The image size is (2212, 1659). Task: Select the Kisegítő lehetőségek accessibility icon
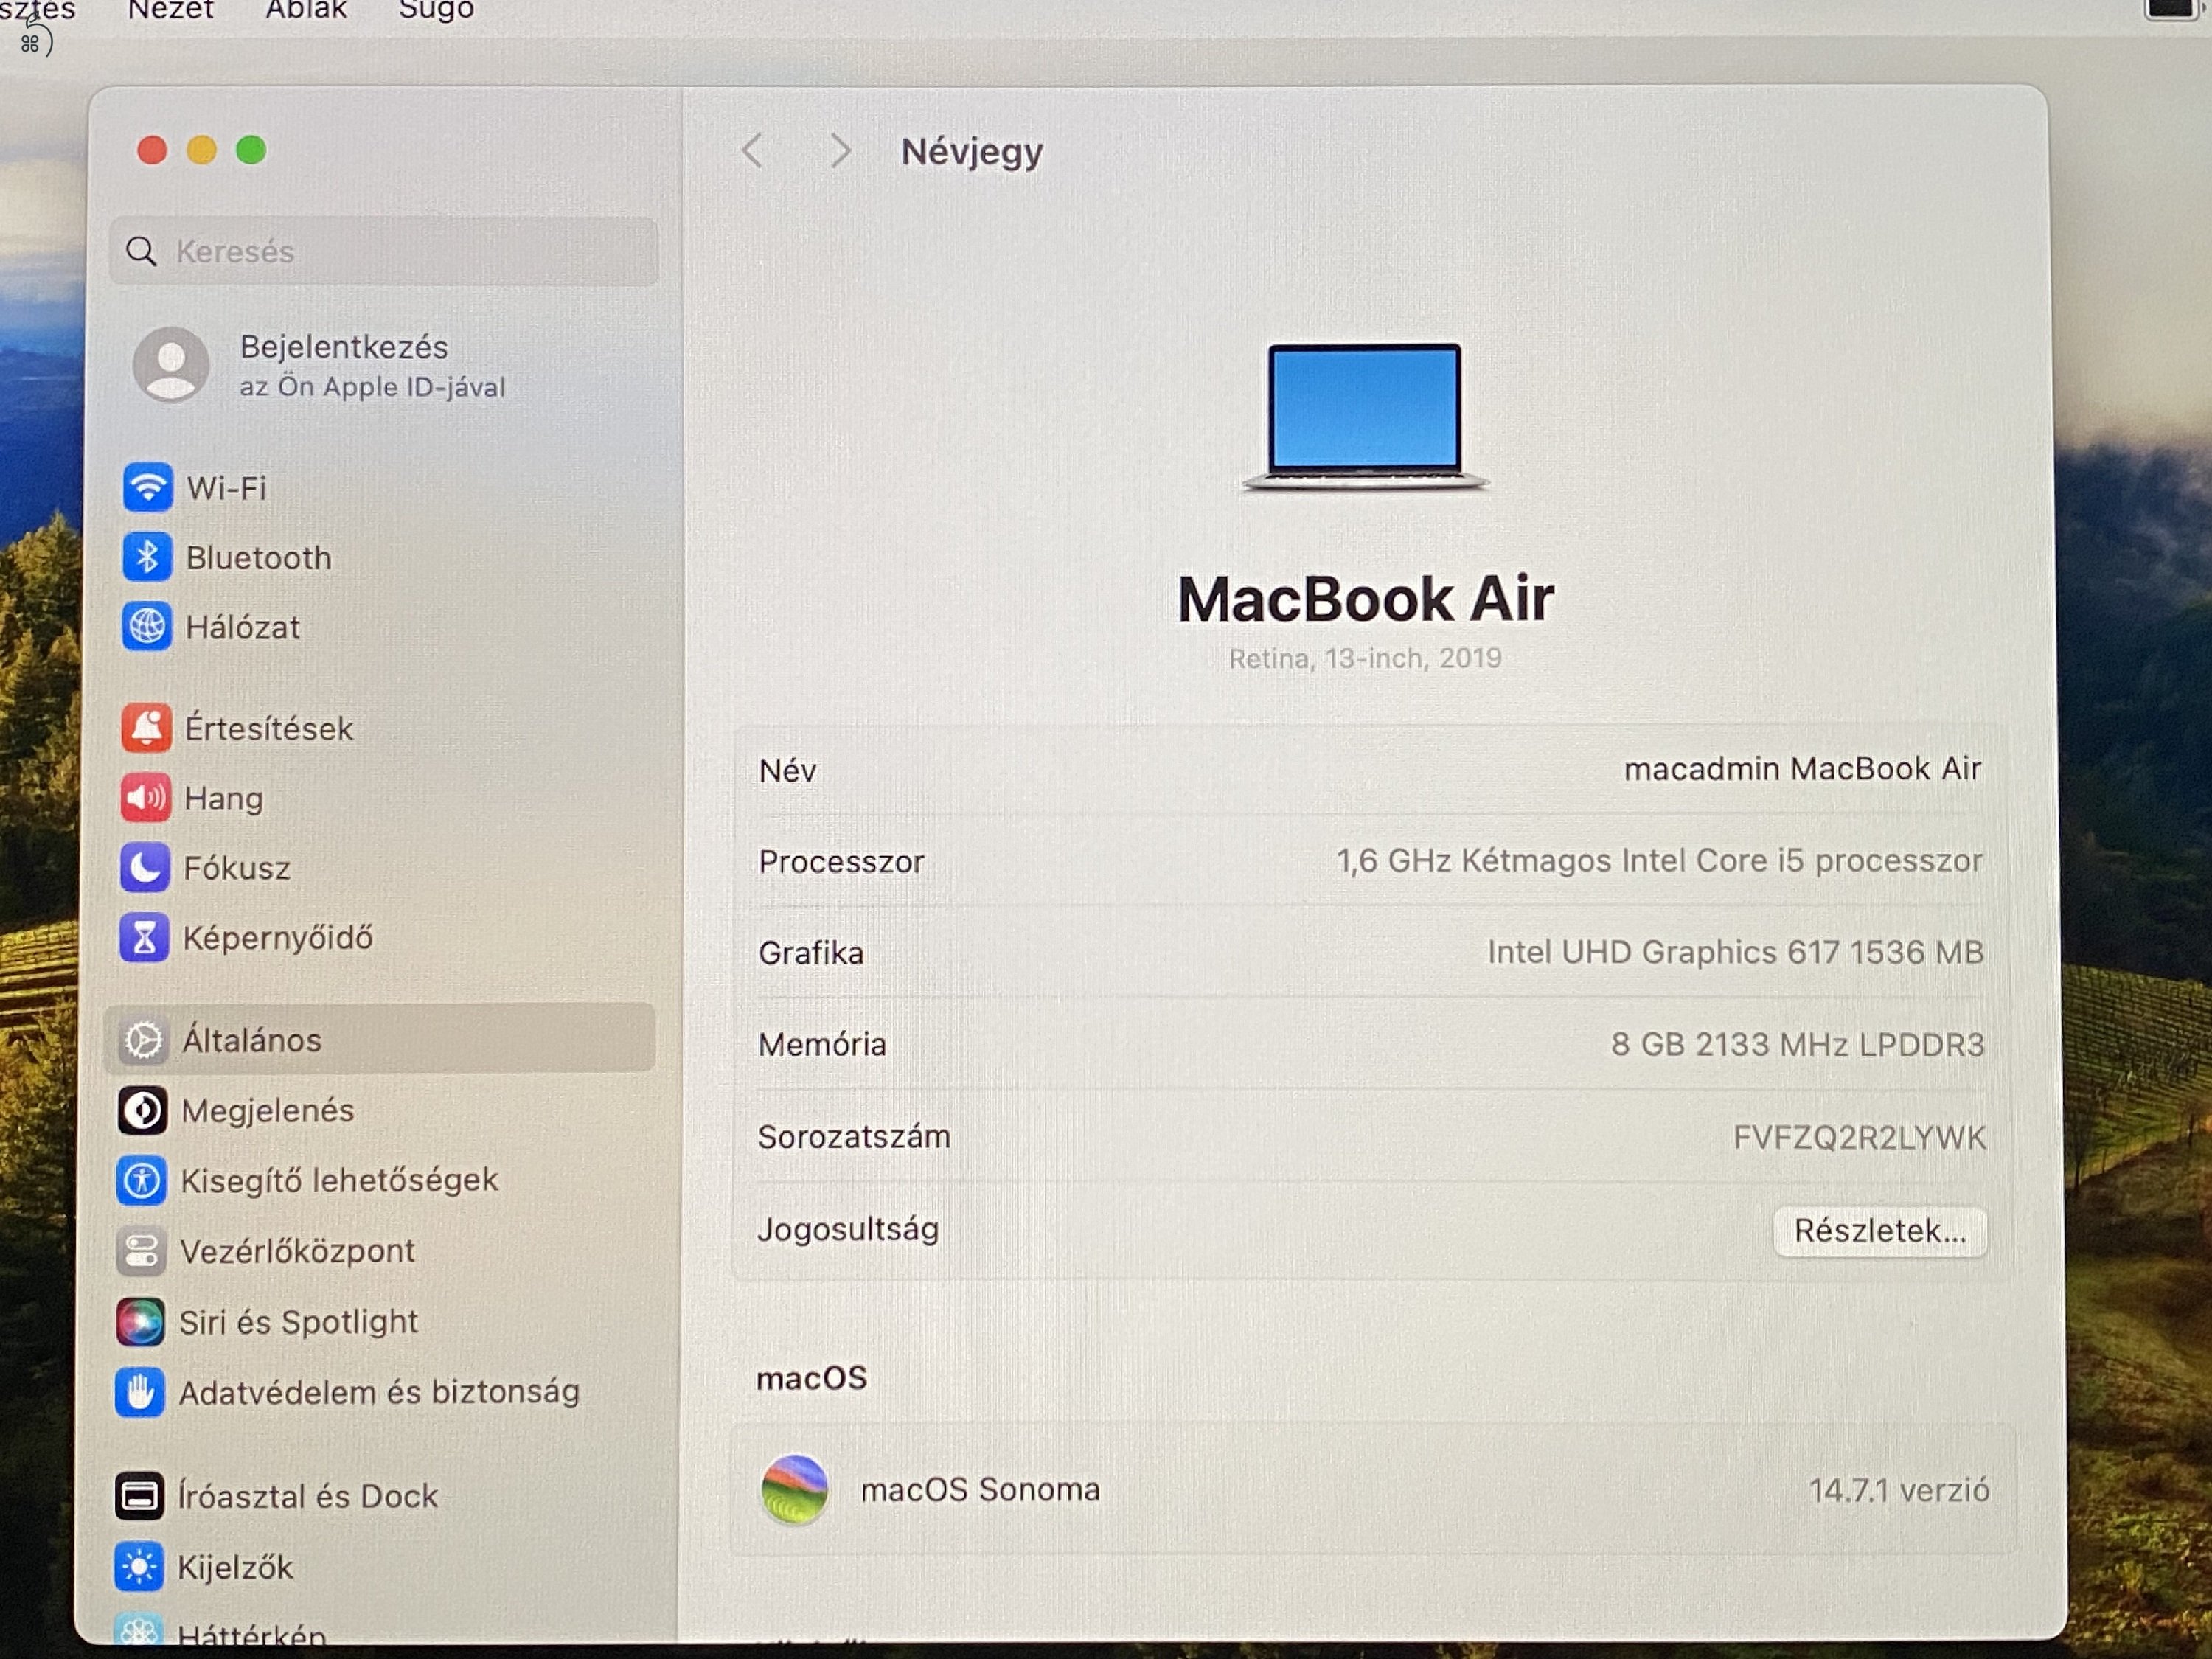click(142, 1180)
